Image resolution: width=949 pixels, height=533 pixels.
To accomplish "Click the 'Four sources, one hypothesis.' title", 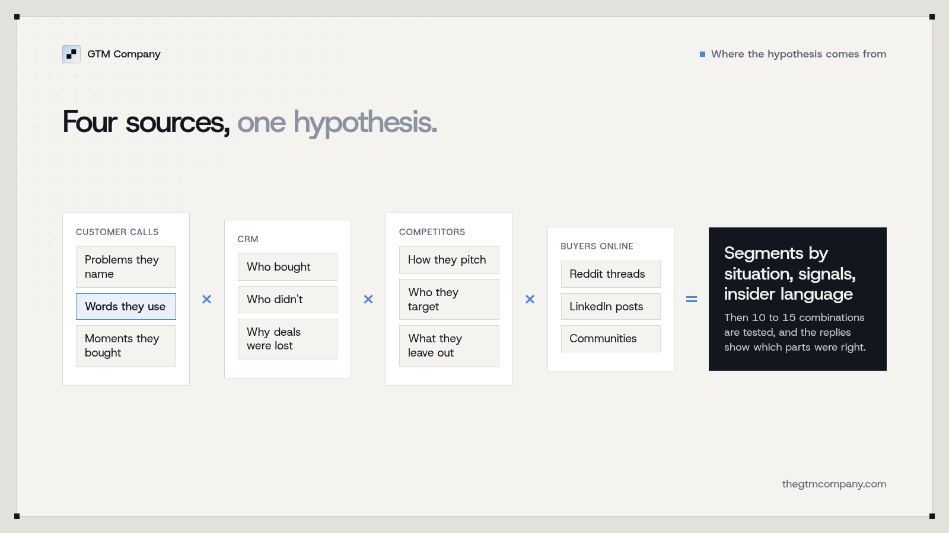I will click(250, 123).
